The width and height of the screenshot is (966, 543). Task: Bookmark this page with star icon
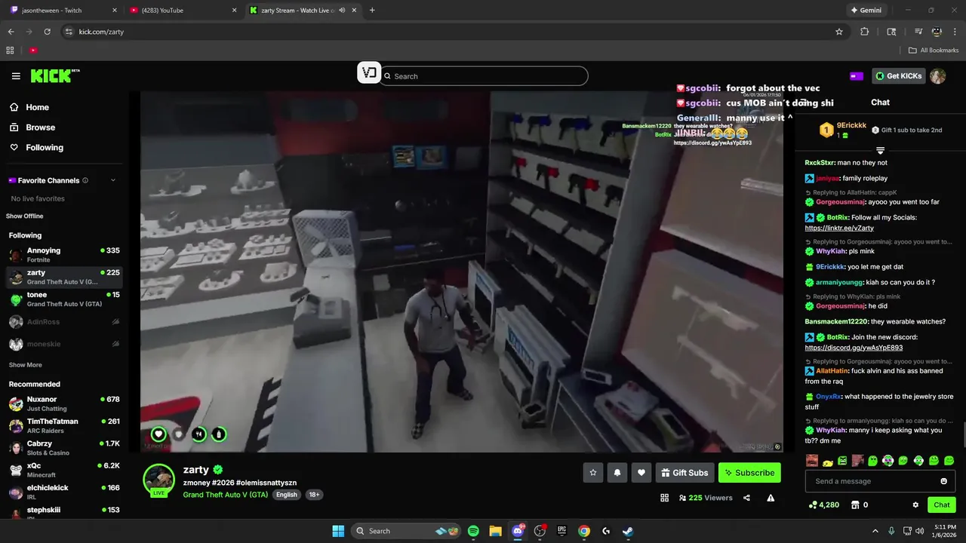click(x=838, y=32)
